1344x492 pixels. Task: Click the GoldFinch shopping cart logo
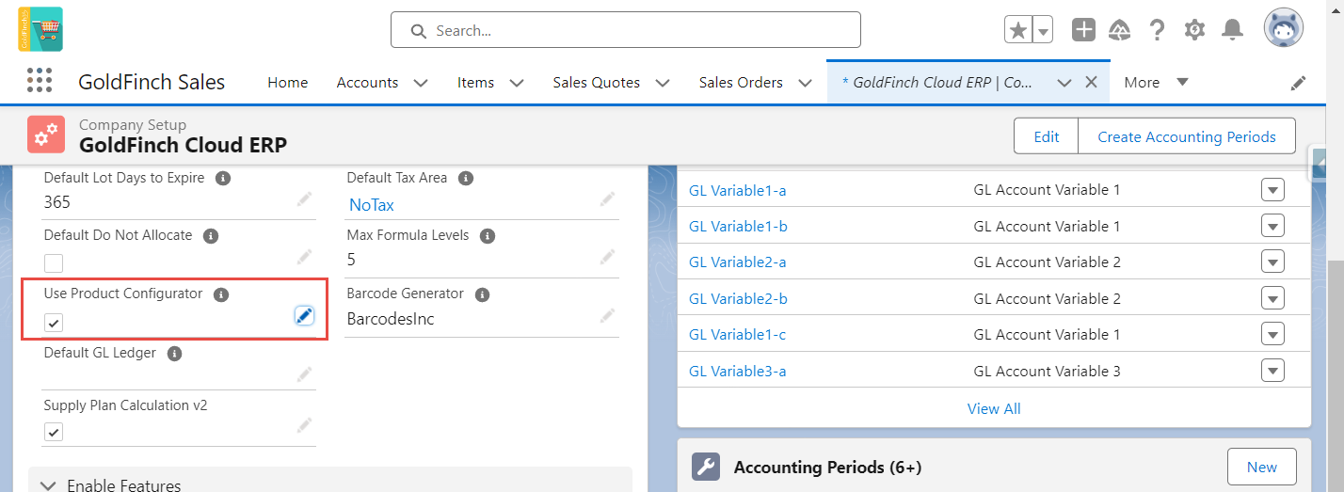tap(40, 29)
